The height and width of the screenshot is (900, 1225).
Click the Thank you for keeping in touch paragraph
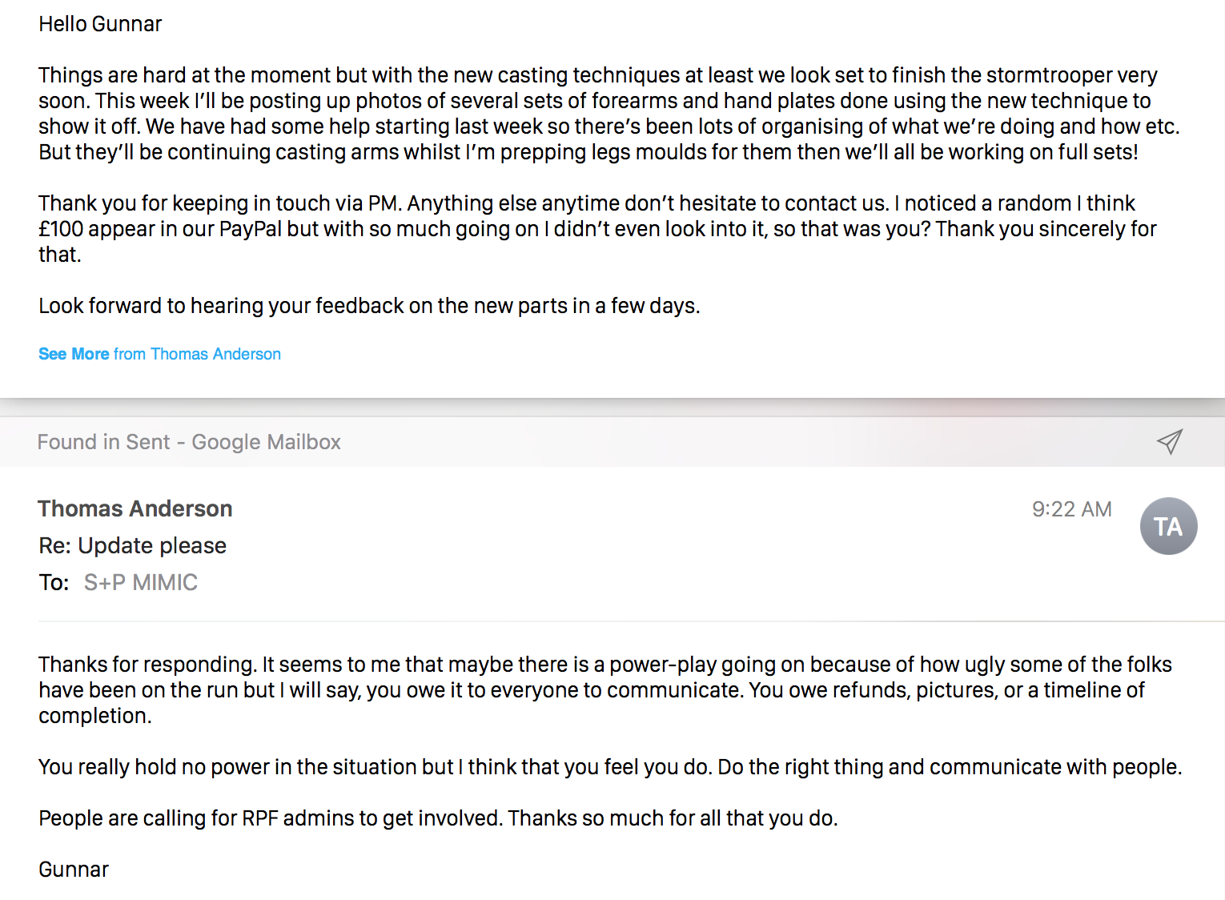597,229
